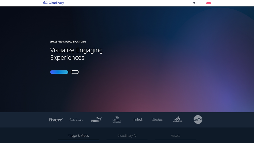Click the minted. customer logo
The height and width of the screenshot is (143, 254).
(137, 120)
